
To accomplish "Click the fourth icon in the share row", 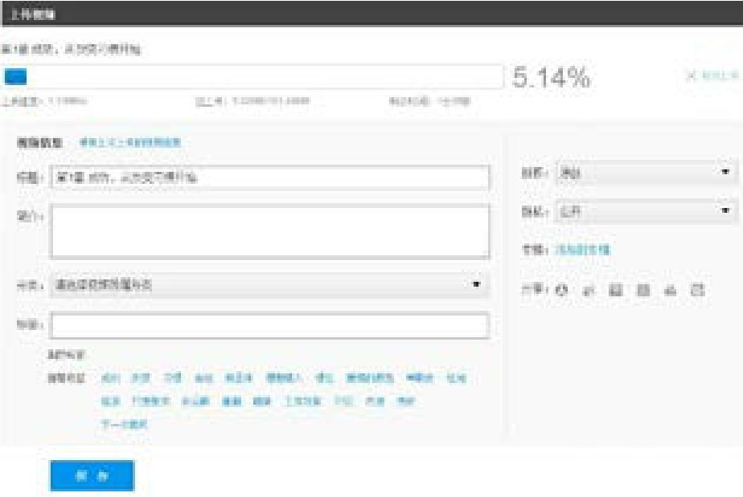I will [642, 290].
